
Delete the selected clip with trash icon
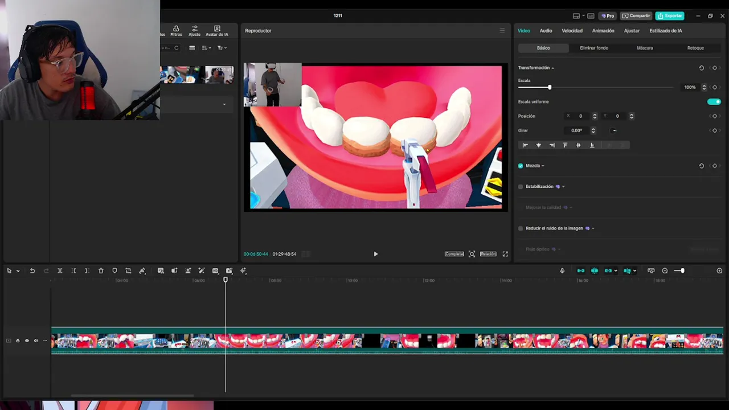click(x=101, y=271)
